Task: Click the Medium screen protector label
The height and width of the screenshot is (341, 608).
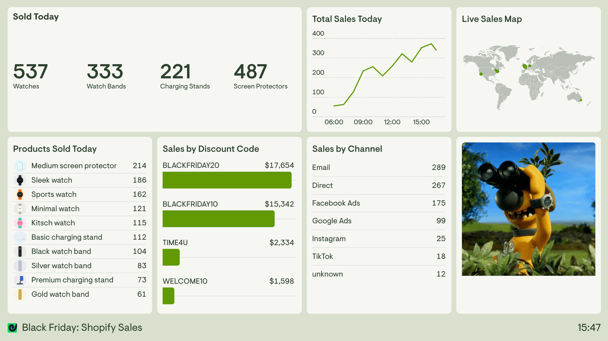Action: click(74, 166)
